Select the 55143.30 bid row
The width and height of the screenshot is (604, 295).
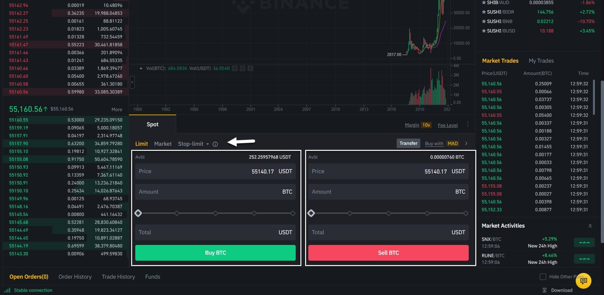[65, 254]
